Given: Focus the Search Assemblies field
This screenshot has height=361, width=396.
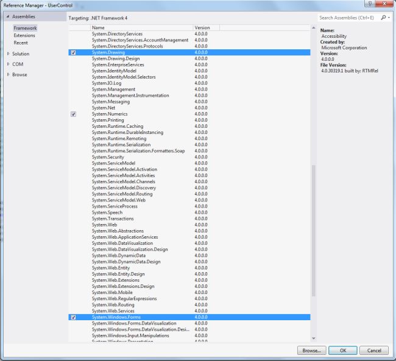Looking at the screenshot, I should (348, 18).
